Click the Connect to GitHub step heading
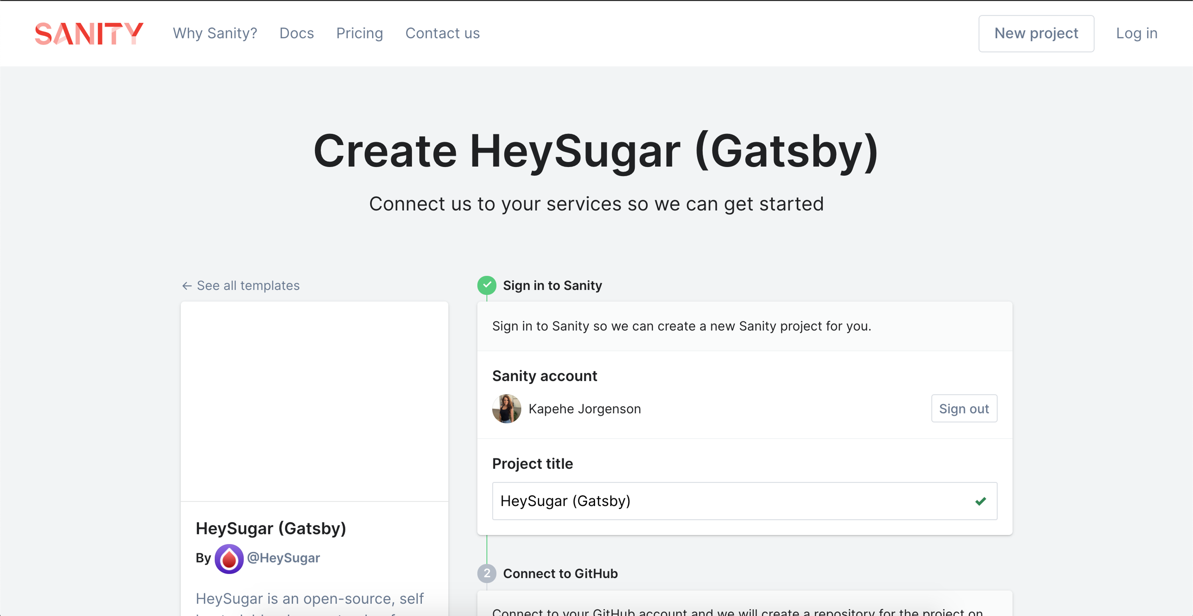 point(560,573)
